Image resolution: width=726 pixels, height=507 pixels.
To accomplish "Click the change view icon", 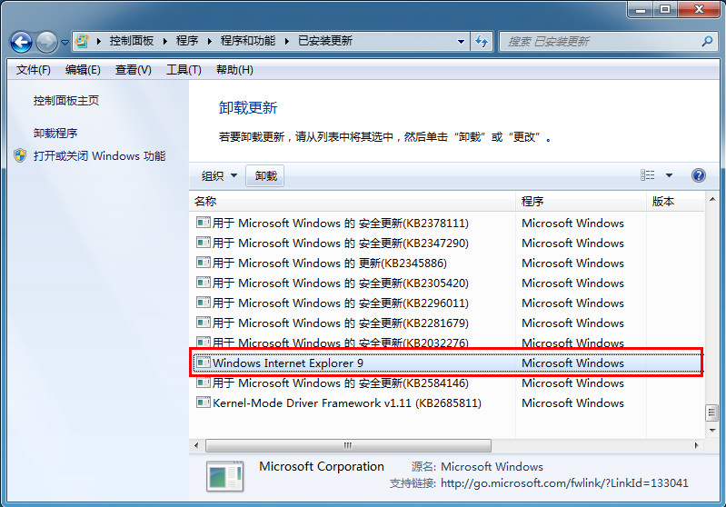I will 648,175.
